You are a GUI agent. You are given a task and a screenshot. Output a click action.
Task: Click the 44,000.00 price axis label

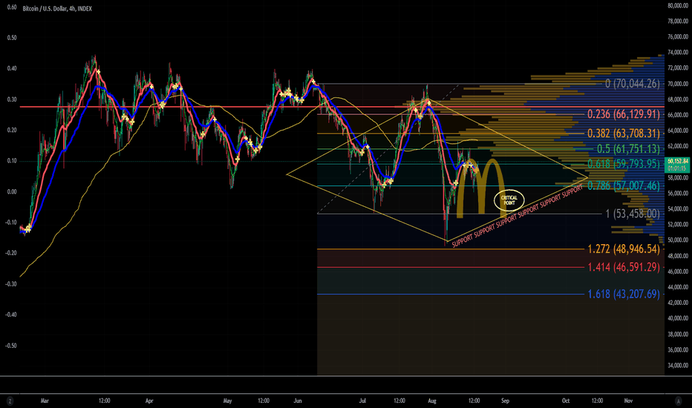(x=678, y=286)
